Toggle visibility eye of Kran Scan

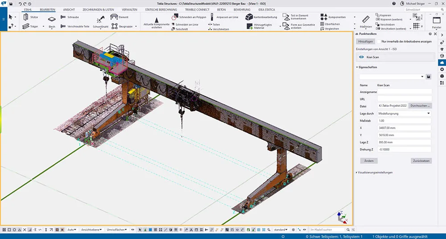tap(361, 57)
